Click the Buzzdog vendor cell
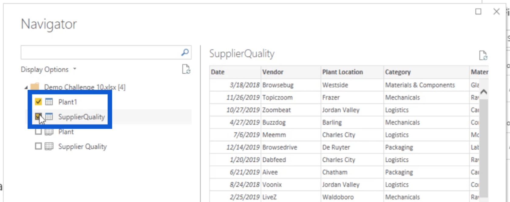This screenshot has width=510, height=202. click(x=291, y=122)
